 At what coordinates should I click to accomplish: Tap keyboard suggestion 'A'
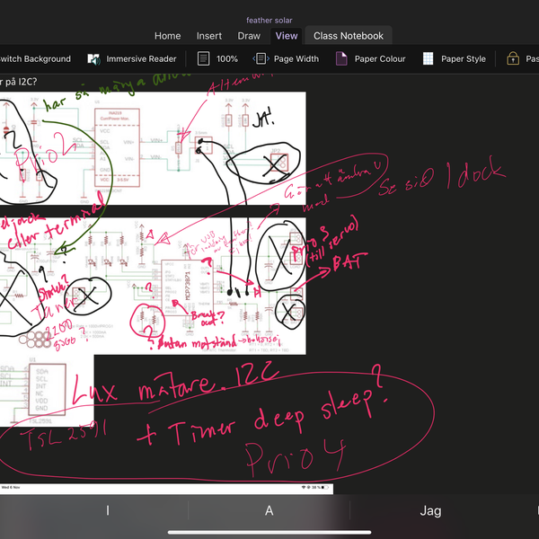coord(269,510)
